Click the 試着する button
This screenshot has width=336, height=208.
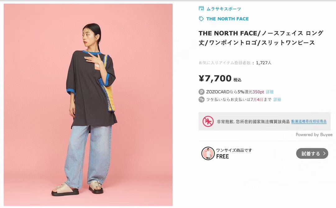pos(312,153)
